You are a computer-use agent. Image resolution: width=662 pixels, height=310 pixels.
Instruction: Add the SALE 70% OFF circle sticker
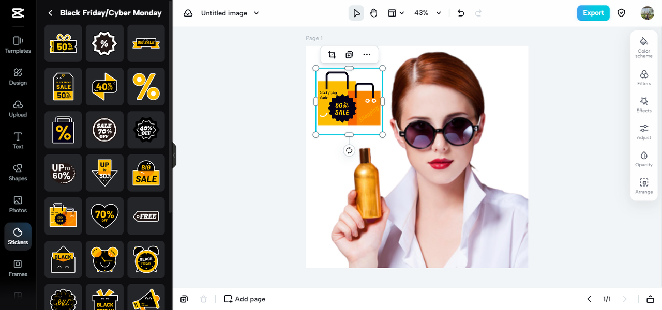(104, 130)
